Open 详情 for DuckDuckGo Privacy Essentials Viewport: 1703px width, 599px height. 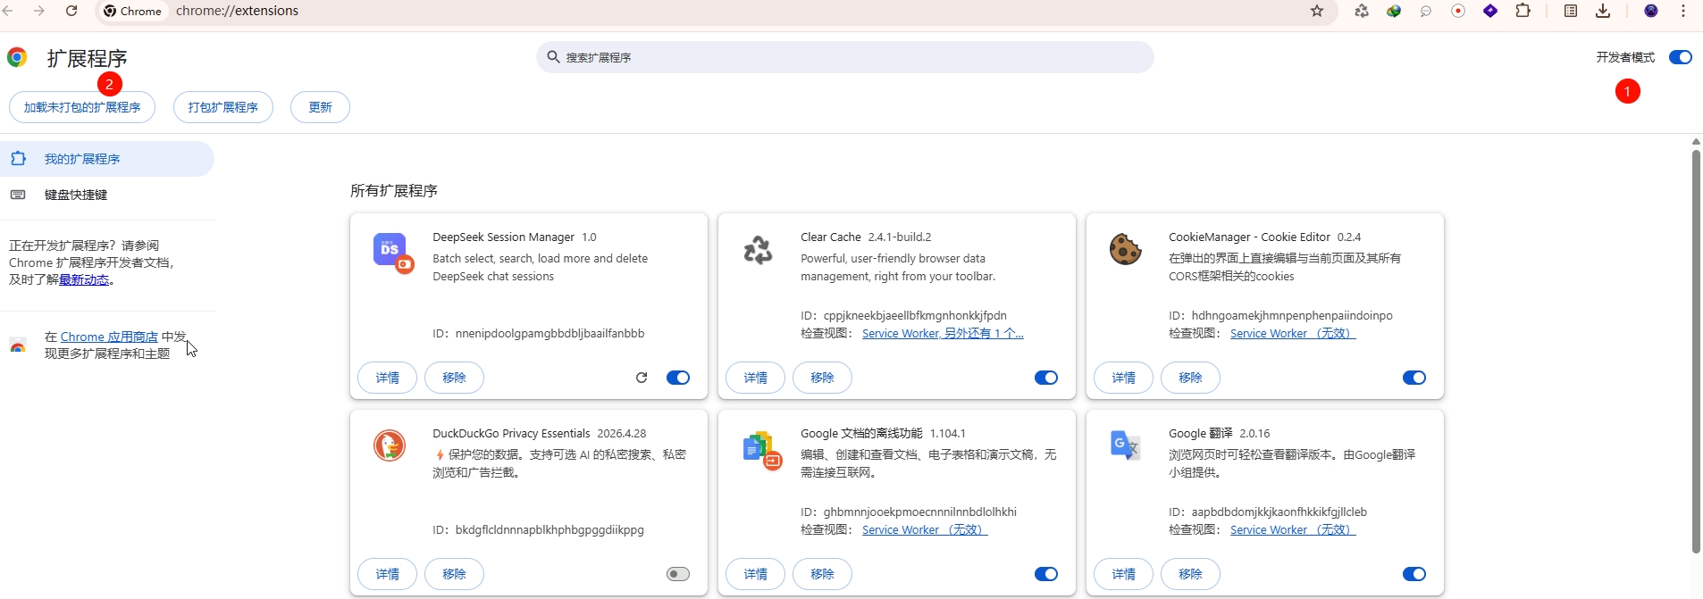click(x=388, y=574)
